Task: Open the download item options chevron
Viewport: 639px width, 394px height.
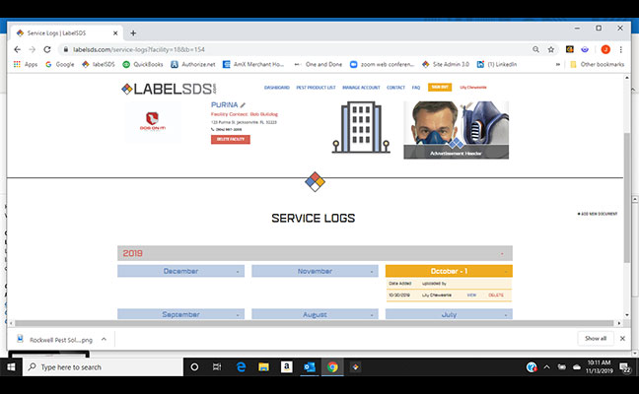Action: click(x=104, y=339)
